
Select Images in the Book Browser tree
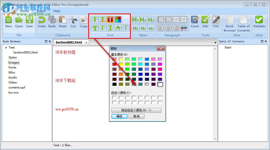[13, 62]
